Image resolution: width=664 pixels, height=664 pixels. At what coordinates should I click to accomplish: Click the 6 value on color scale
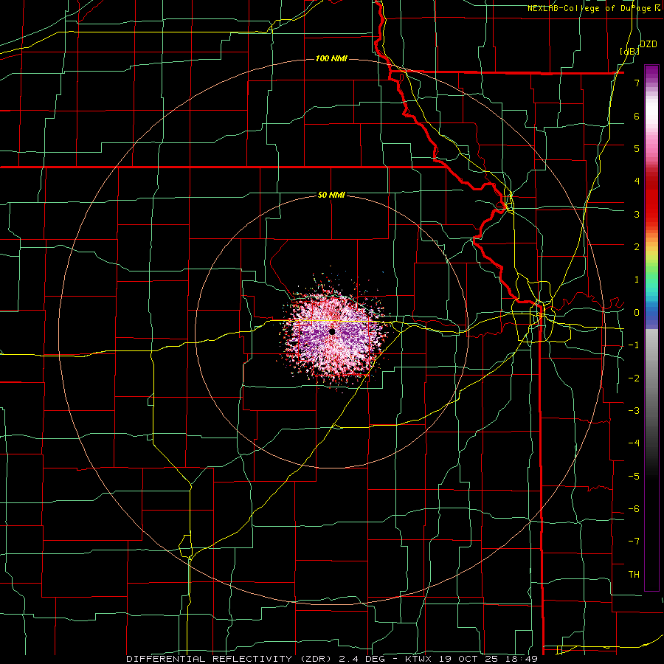pyautogui.click(x=637, y=116)
